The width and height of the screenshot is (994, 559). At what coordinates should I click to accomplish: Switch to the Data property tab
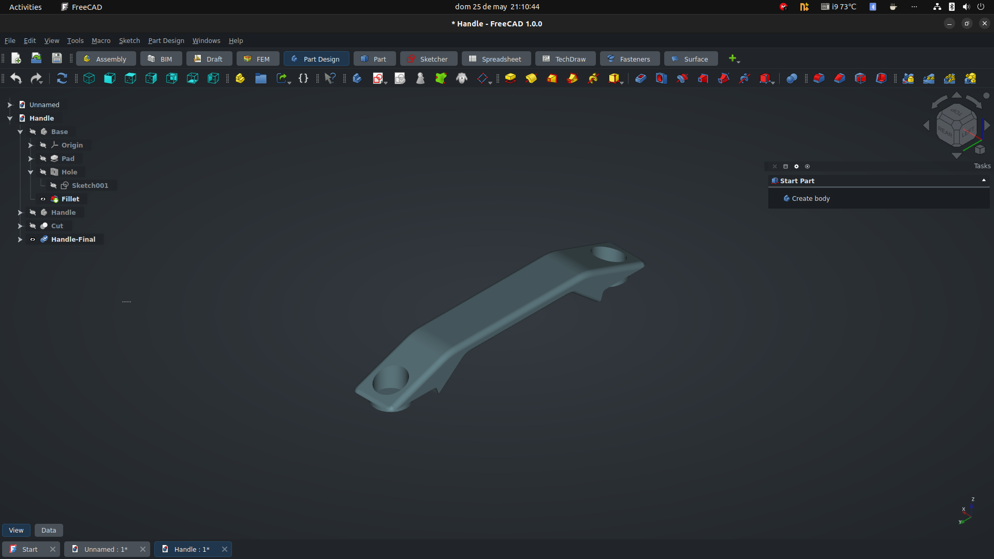tap(49, 530)
